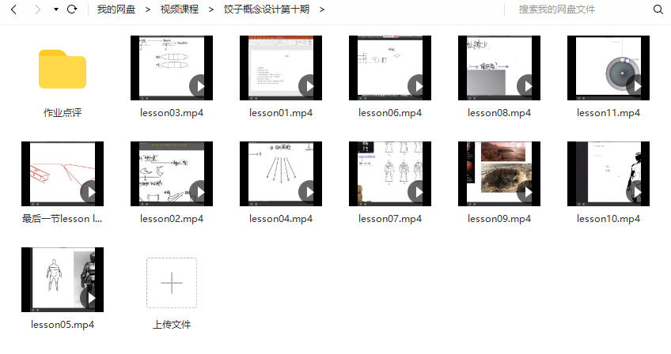Image resolution: width=671 pixels, height=354 pixels.
Task: Click the lesson09.mp4 file name
Action: (x=499, y=219)
